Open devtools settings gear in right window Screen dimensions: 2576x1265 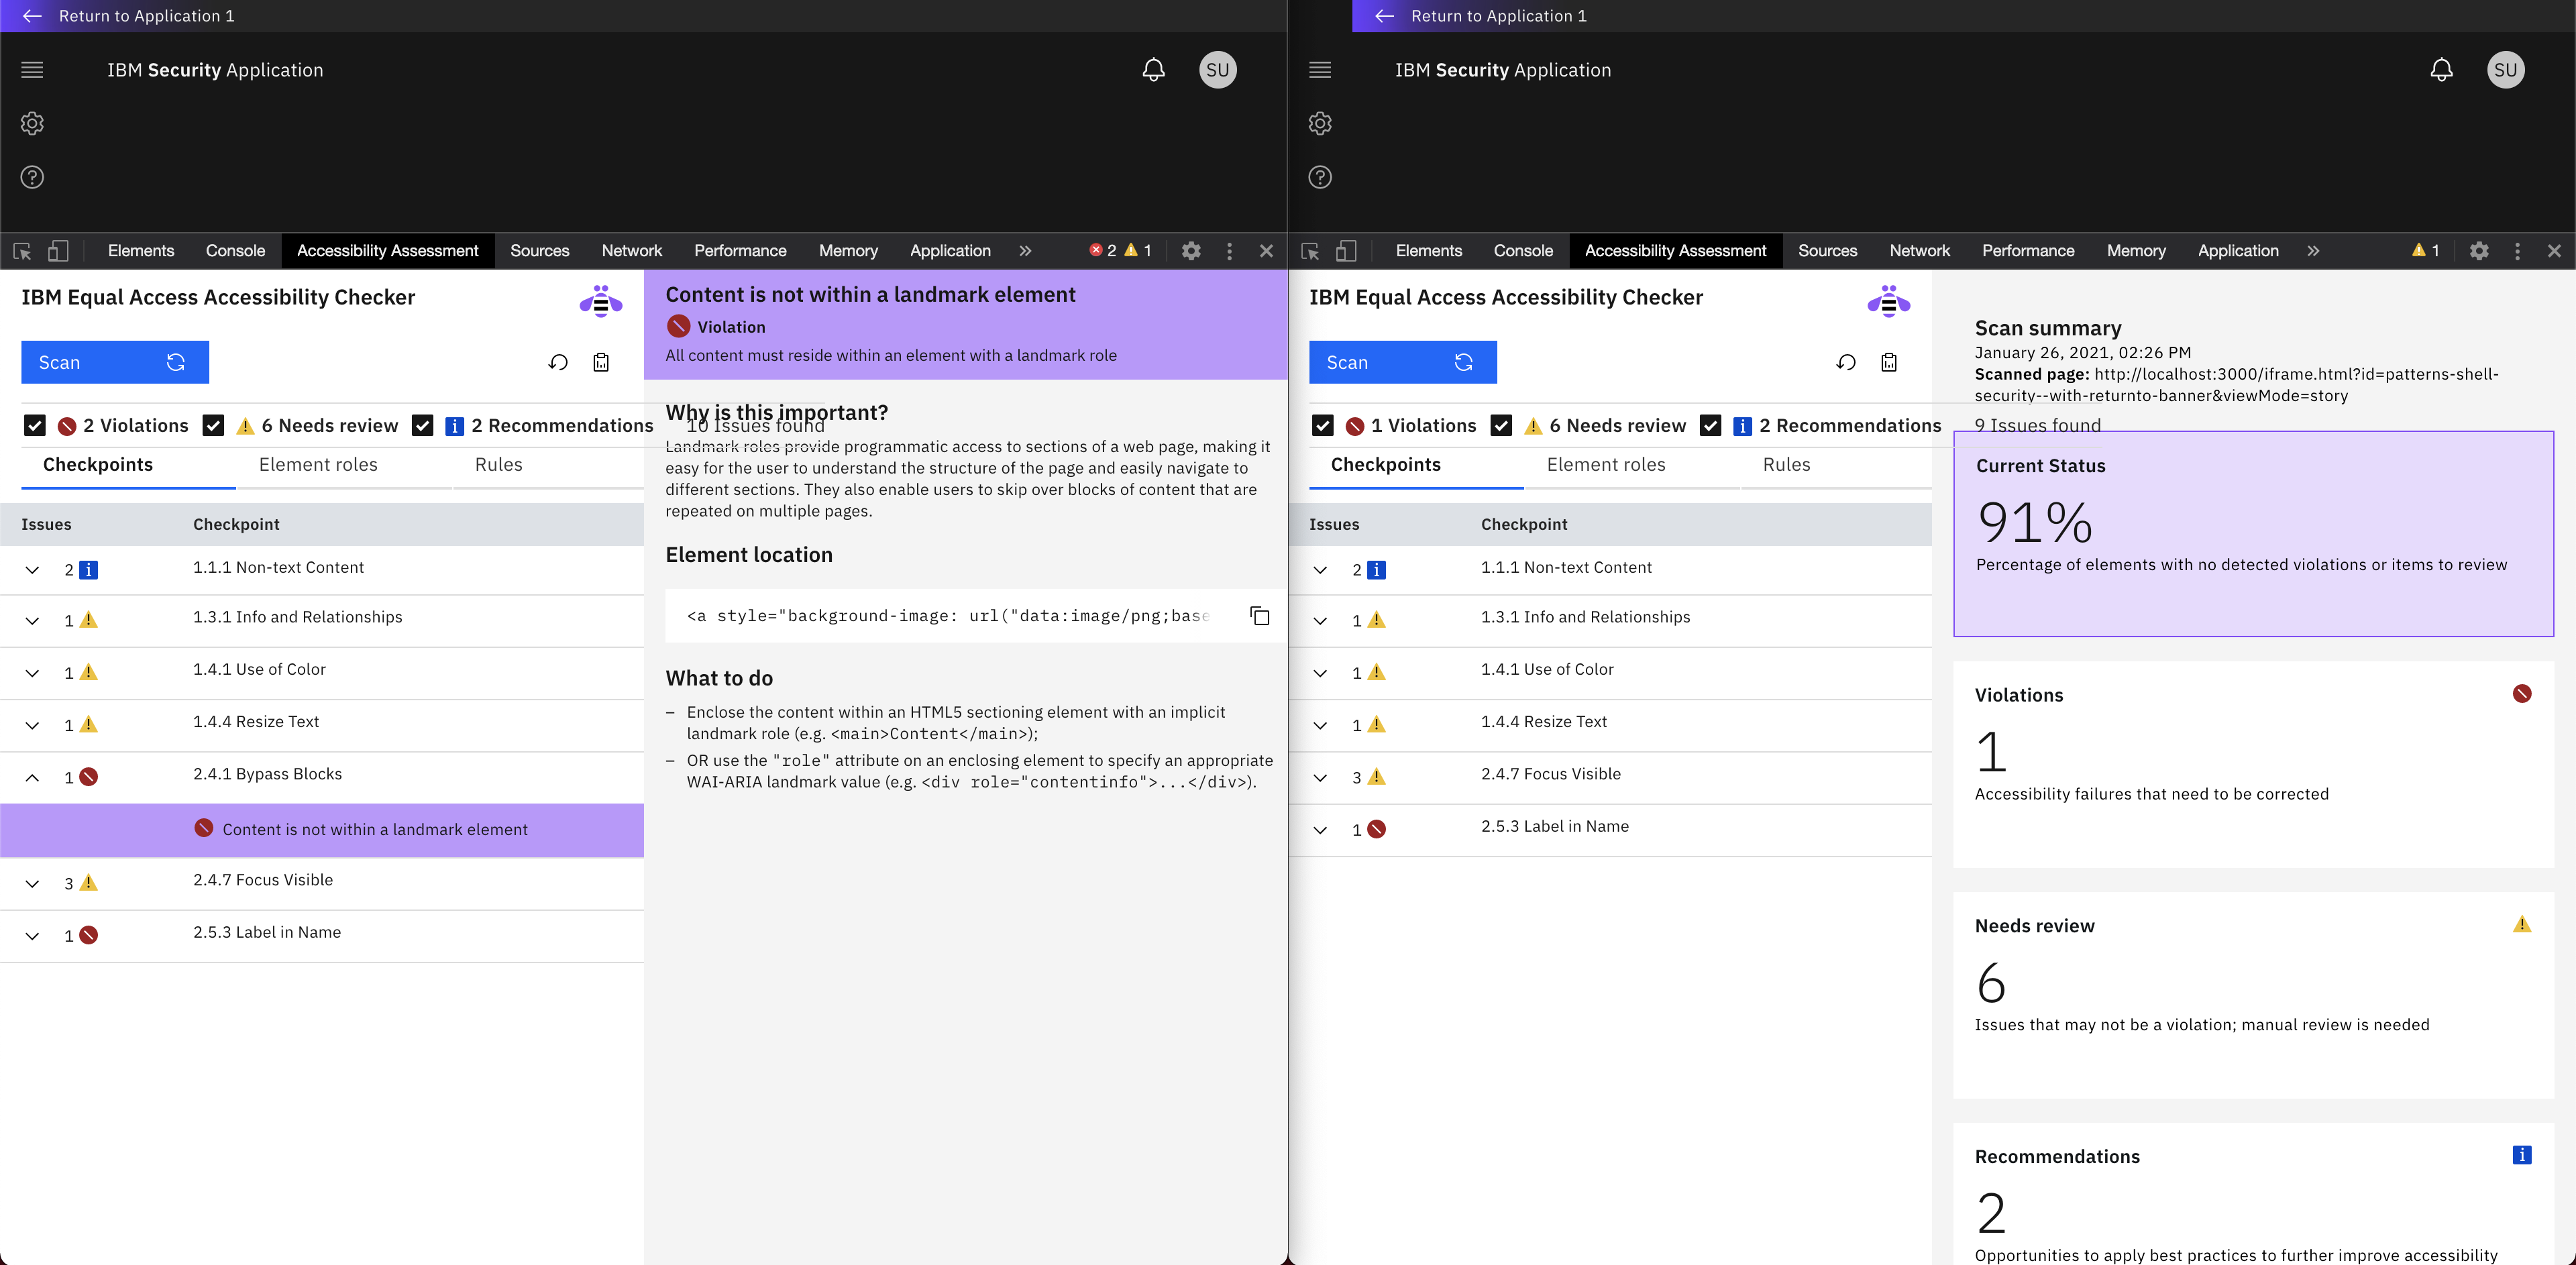2479,251
